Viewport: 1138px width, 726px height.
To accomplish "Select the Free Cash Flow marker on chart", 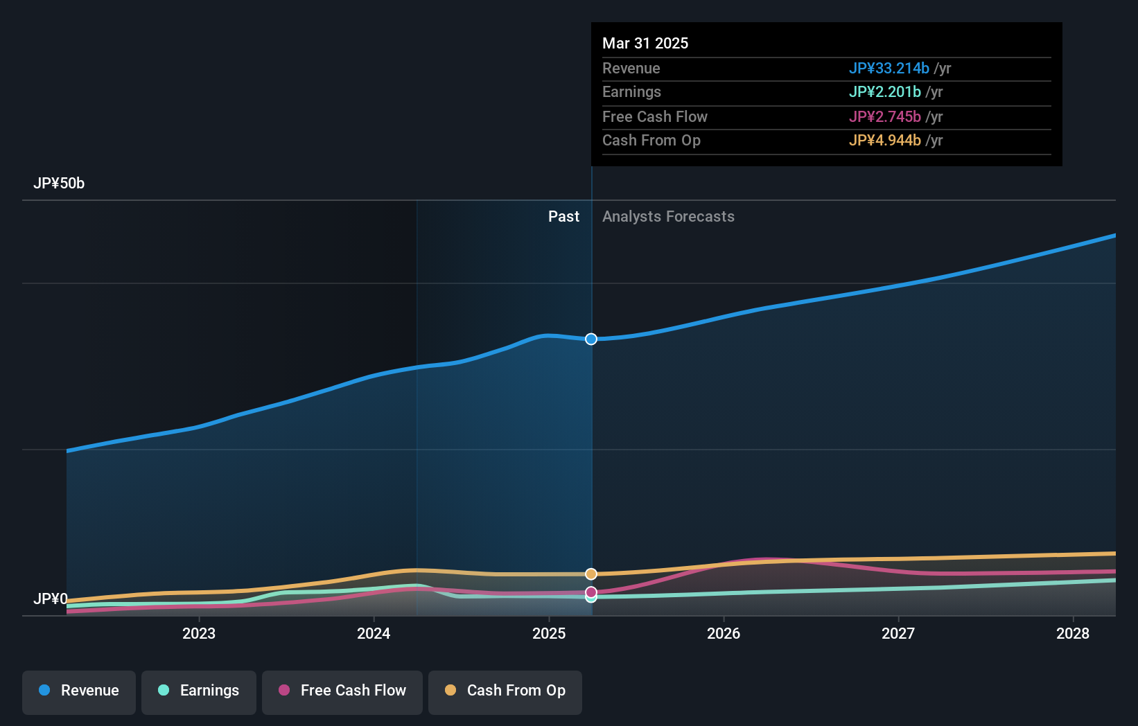I will point(590,592).
